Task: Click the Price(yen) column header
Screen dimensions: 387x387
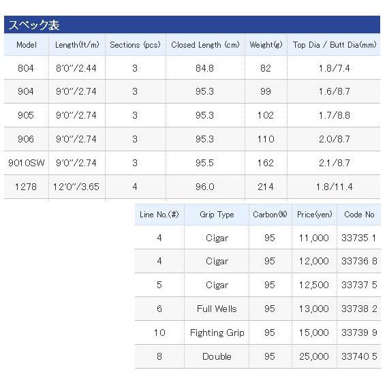Action: coord(315,215)
